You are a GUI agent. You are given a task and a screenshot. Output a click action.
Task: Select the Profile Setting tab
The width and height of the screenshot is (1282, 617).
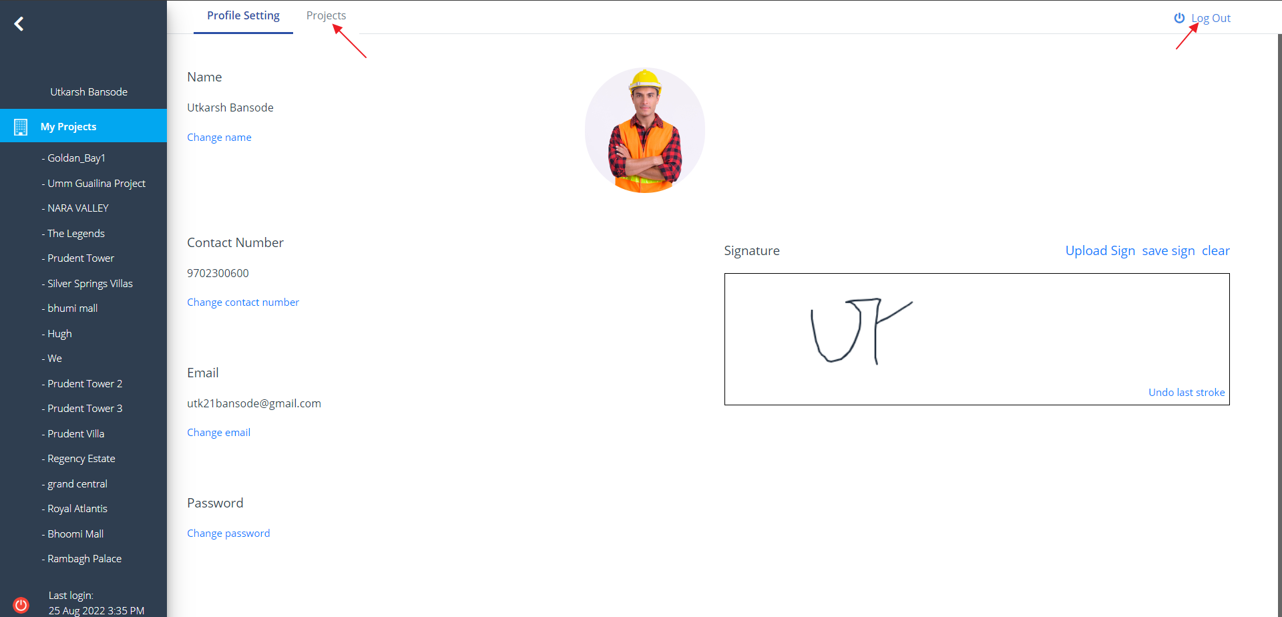243,16
